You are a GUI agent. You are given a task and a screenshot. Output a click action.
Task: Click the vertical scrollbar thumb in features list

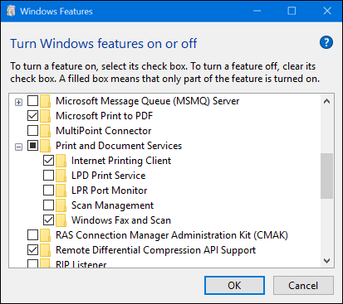326,176
